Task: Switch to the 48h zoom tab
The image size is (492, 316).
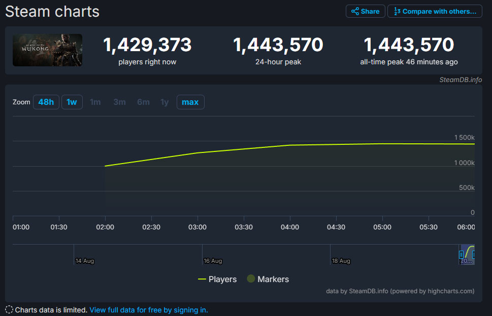Action: click(x=46, y=102)
